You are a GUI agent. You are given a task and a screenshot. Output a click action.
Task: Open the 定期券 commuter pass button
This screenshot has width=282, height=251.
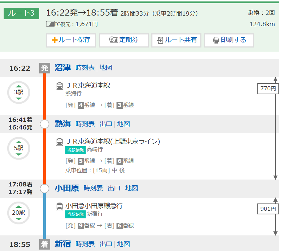(x=123, y=40)
